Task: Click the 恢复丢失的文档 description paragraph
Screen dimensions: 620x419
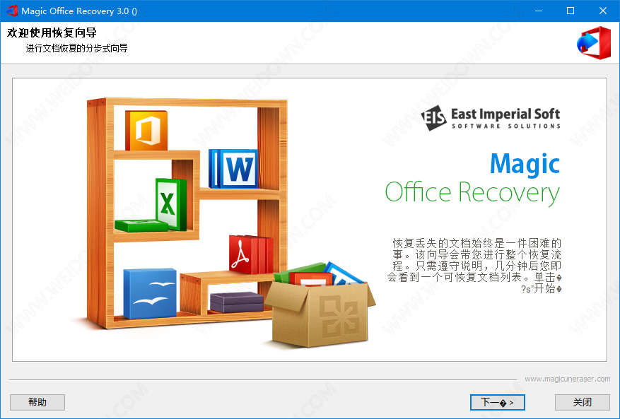Action: pos(474,265)
